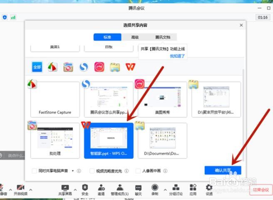Click the blue security shield icon
This screenshot has width=273, height=200.
tap(5, 17)
